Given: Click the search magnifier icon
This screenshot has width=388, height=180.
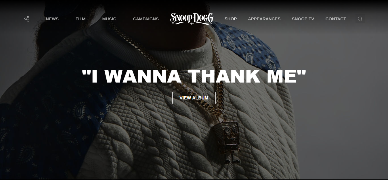Looking at the screenshot, I should point(360,19).
